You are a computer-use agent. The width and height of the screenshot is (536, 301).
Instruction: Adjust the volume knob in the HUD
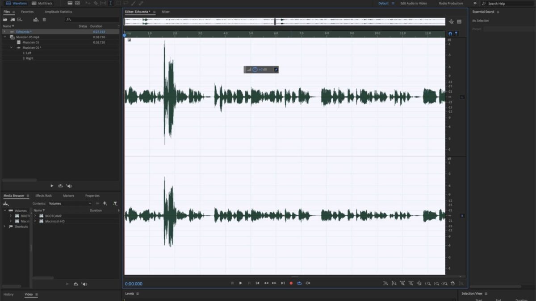coord(255,70)
